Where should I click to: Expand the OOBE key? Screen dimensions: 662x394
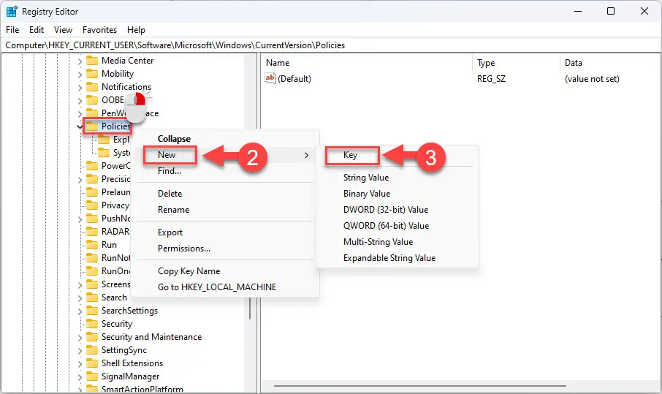click(x=80, y=100)
